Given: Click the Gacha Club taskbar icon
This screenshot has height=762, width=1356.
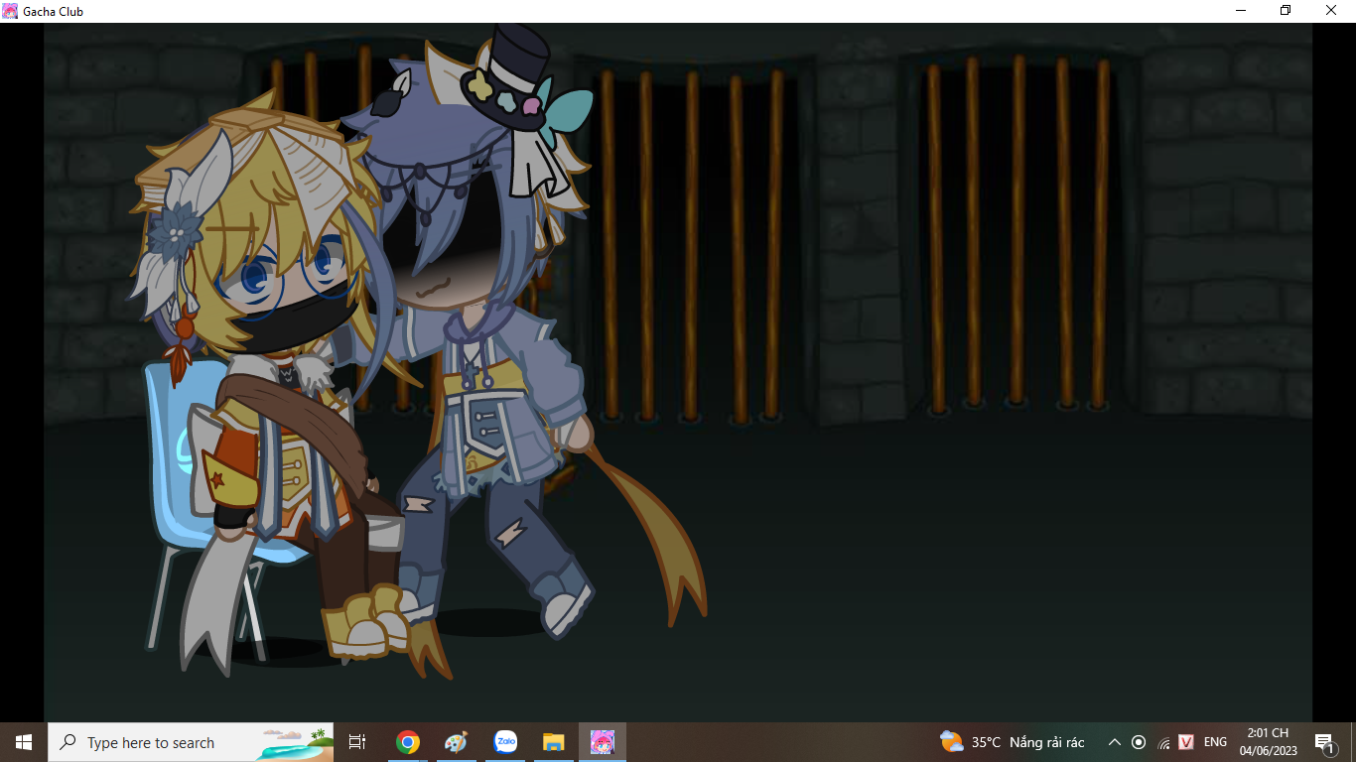Looking at the screenshot, I should click(603, 742).
